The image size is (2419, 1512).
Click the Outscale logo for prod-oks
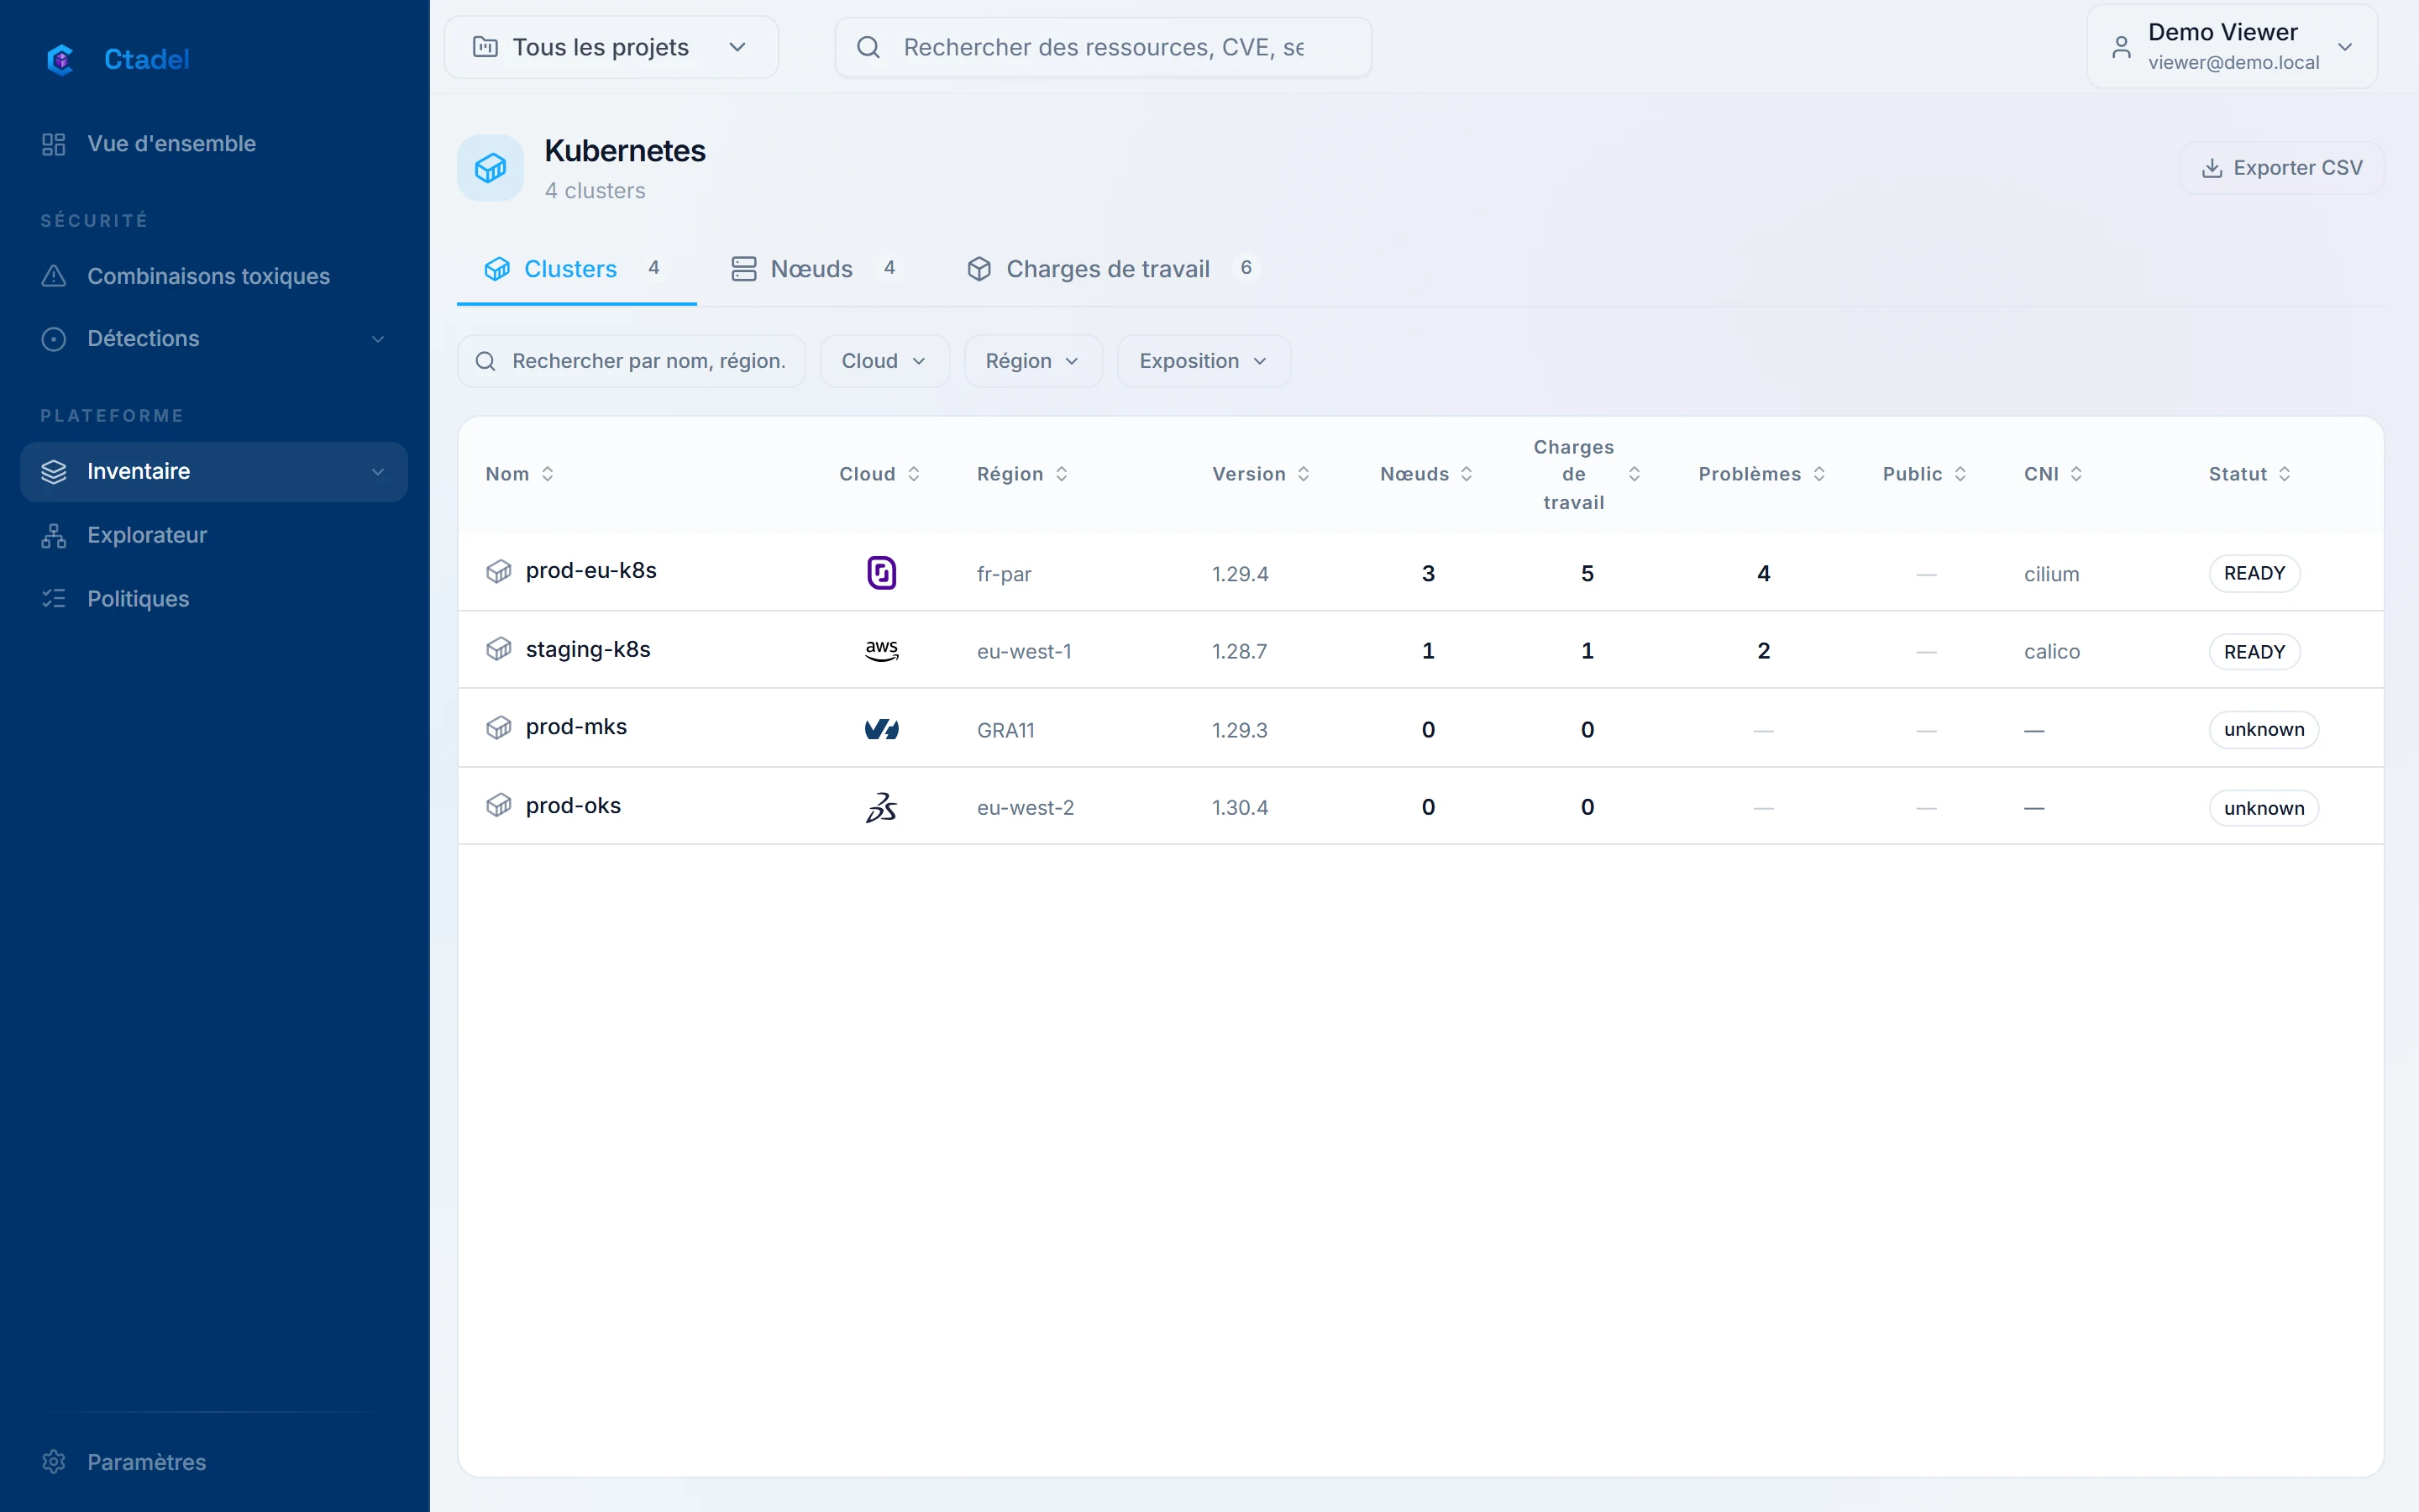tap(880, 807)
